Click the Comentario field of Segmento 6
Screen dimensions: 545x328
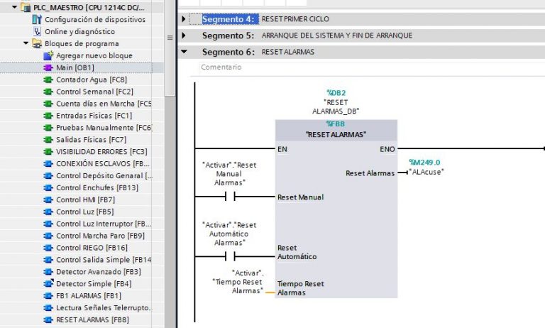click(x=221, y=67)
